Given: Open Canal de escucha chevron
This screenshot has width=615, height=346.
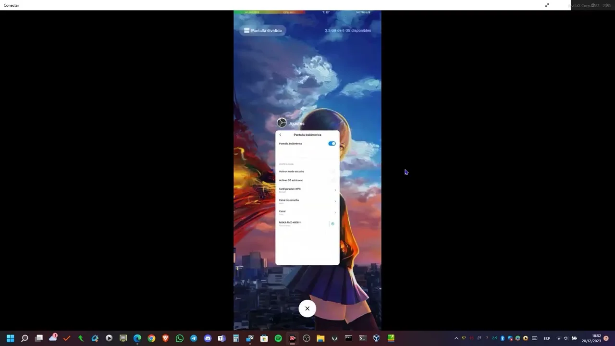Looking at the screenshot, I should (335, 201).
